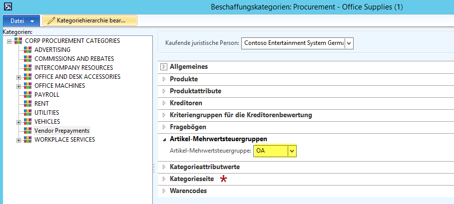Expand the OFFICE MACHINES tree node
454x204 pixels.
(x=18, y=86)
